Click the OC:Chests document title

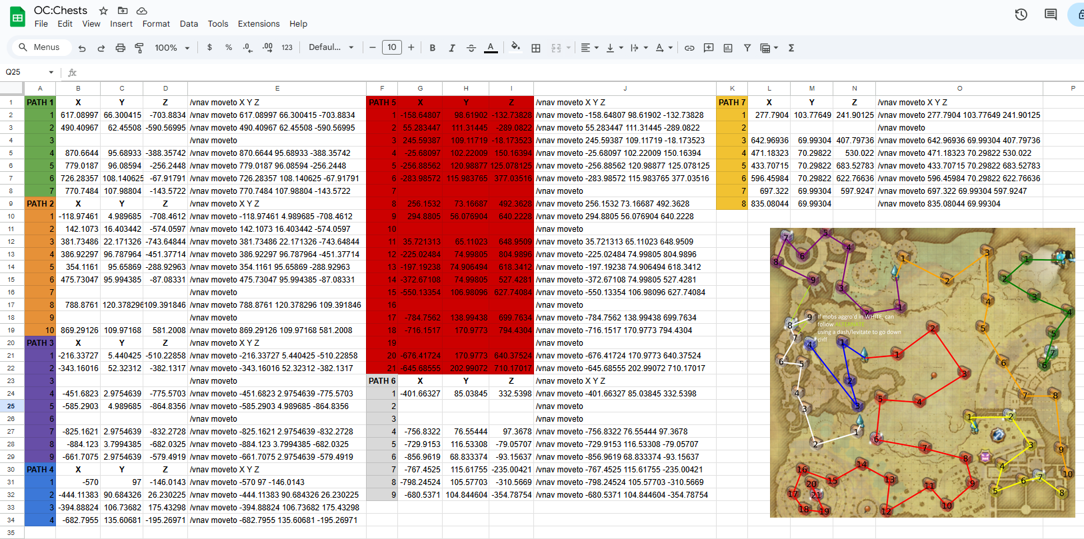pos(61,10)
